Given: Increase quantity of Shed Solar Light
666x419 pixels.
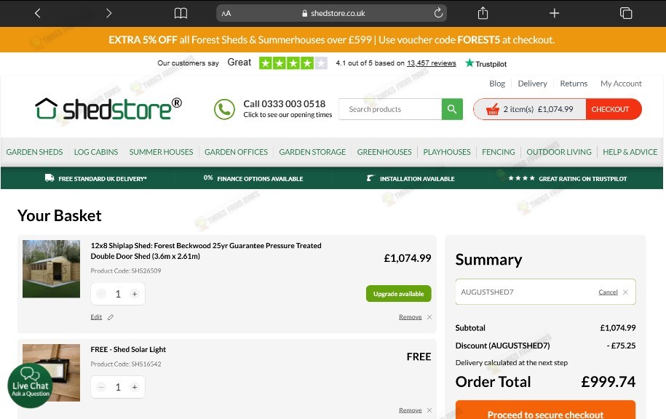Looking at the screenshot, I should coord(134,387).
